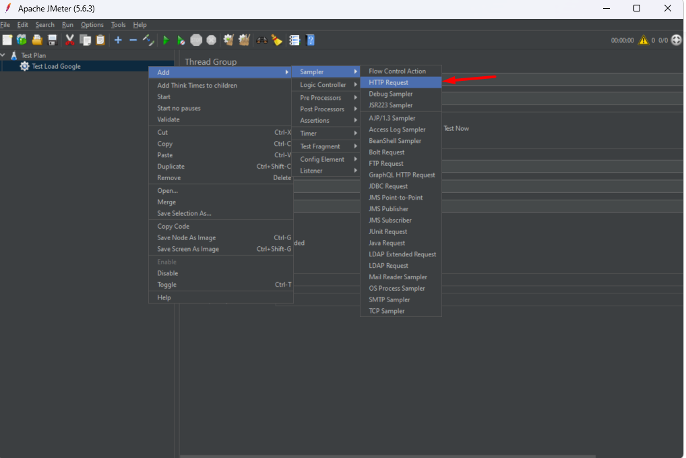Click the yellow warning log icon
Image resolution: width=686 pixels, height=458 pixels.
[x=644, y=40]
